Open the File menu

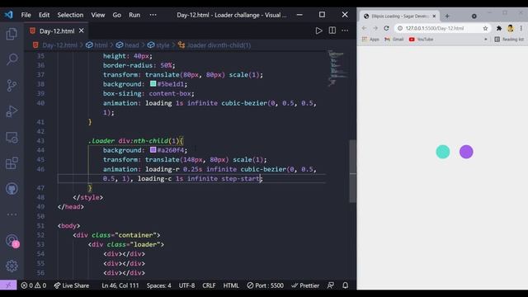point(26,15)
